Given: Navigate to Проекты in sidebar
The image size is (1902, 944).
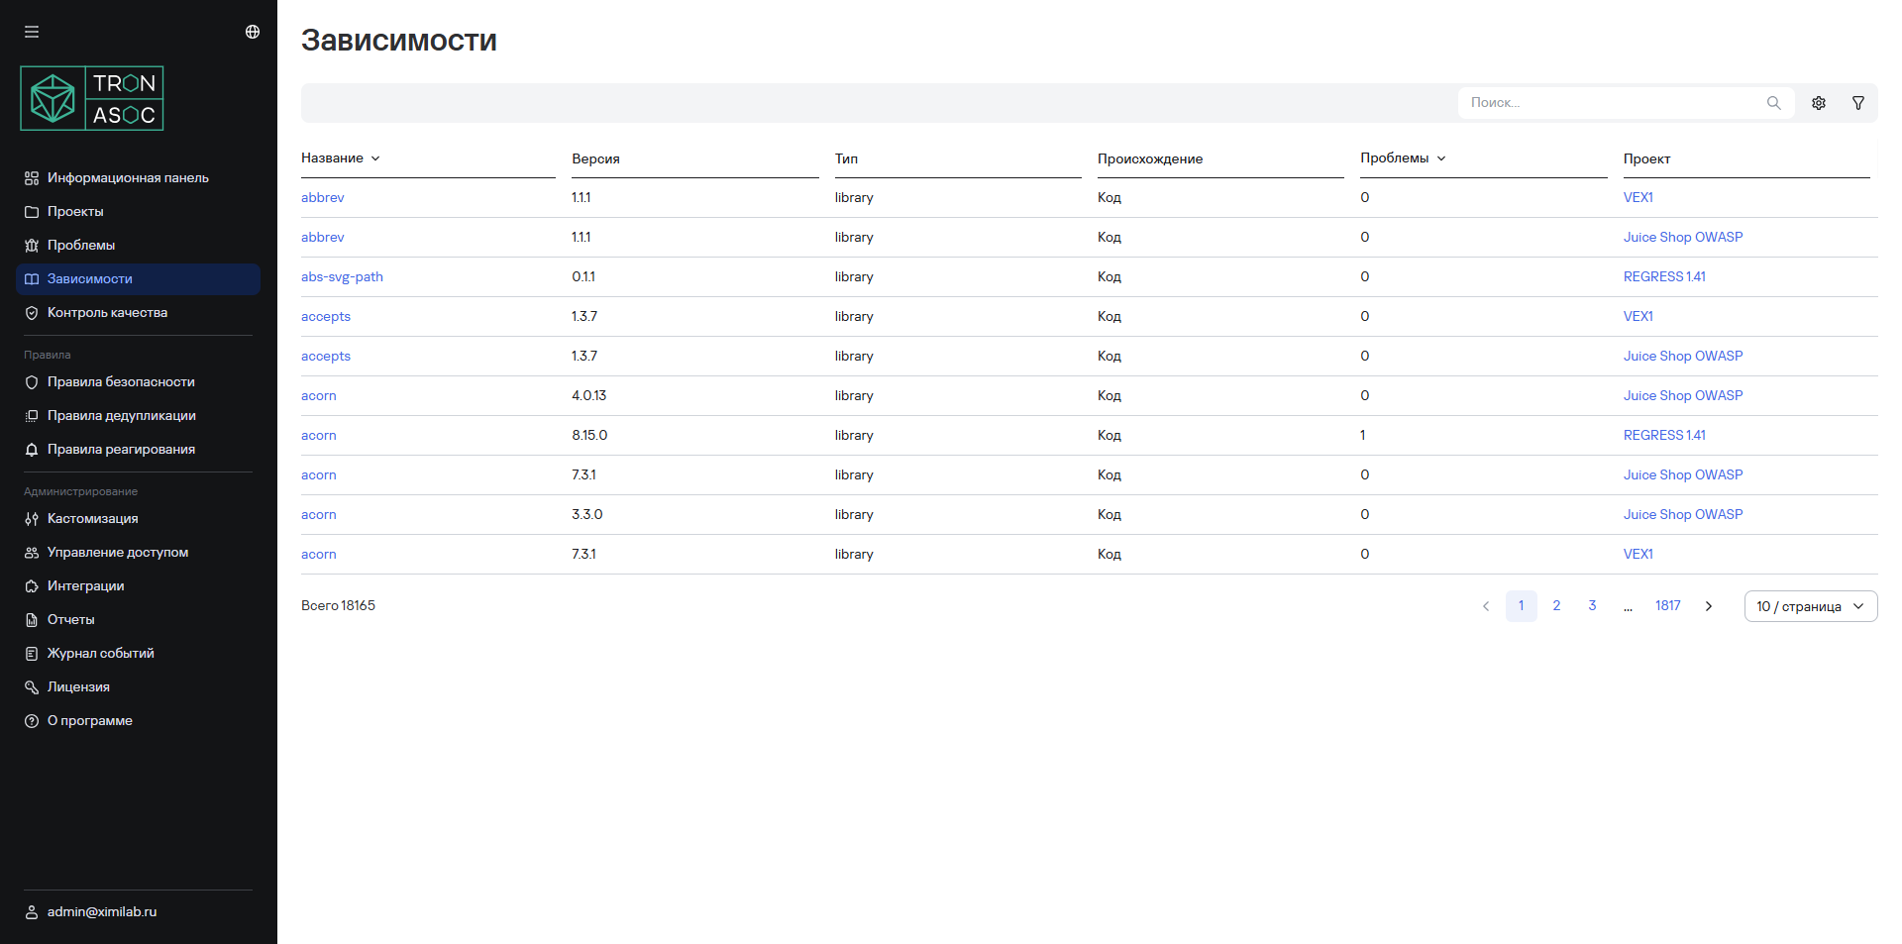Looking at the screenshot, I should point(75,212).
